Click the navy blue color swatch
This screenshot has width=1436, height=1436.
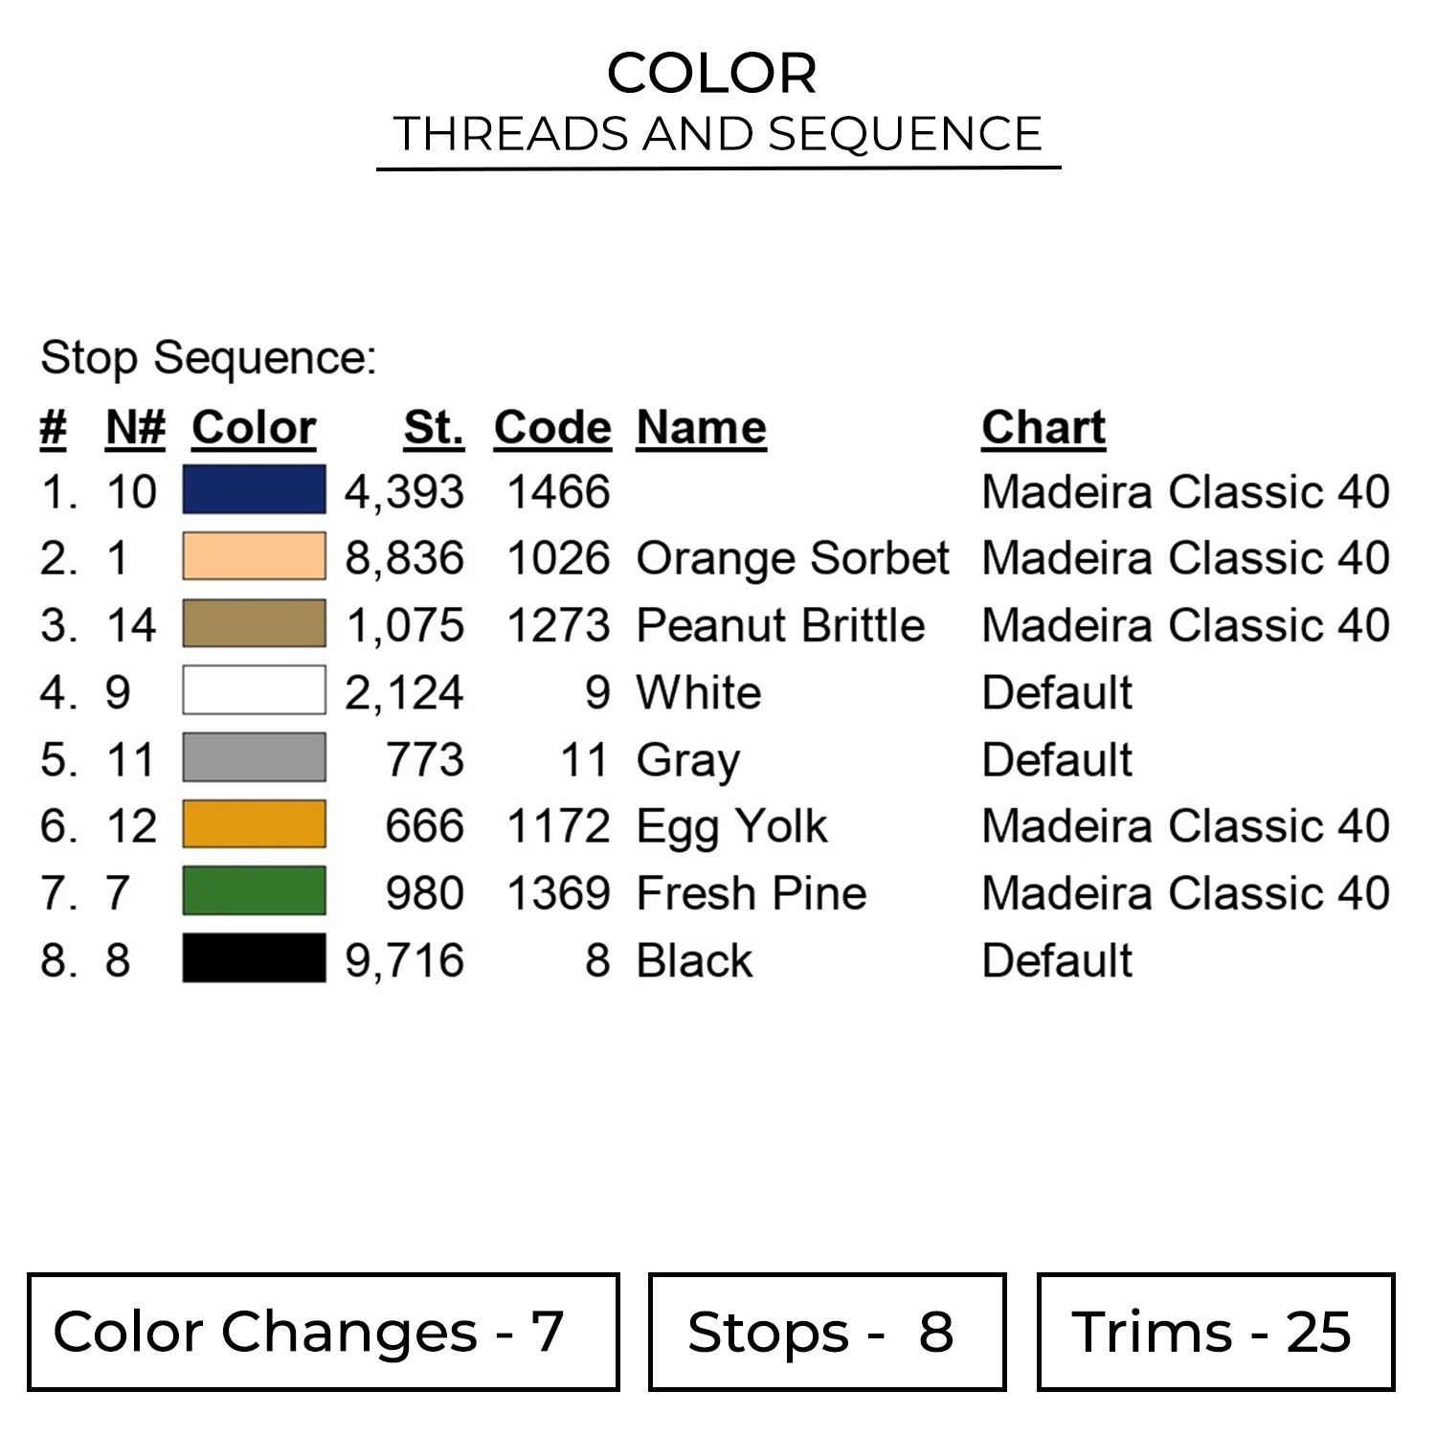tap(254, 490)
